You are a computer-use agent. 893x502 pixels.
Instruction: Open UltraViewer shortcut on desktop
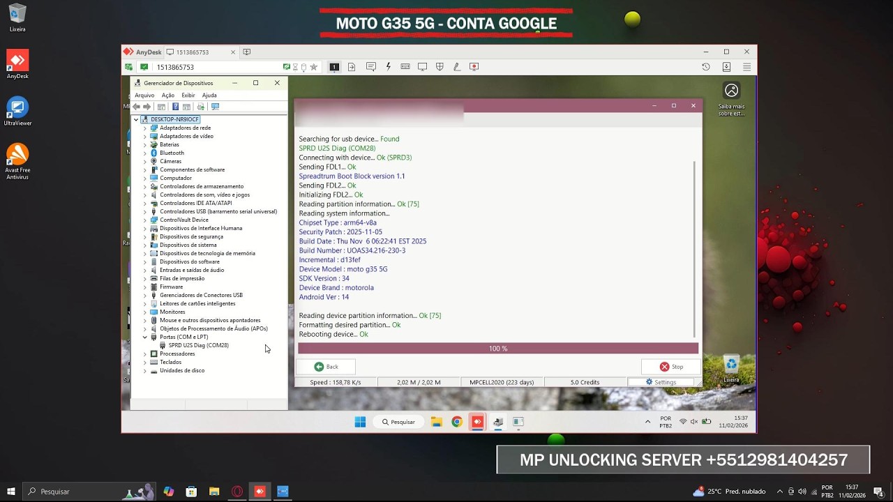(17, 112)
